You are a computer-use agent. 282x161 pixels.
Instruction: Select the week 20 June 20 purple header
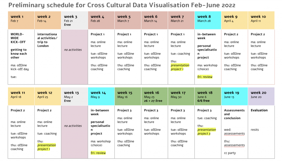click(261, 96)
